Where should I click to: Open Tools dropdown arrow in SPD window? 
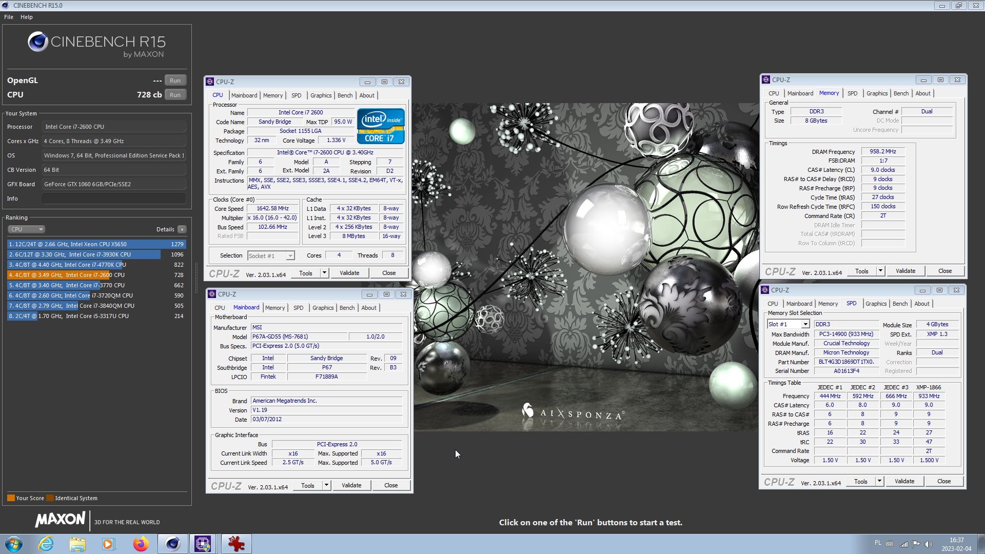tap(879, 481)
